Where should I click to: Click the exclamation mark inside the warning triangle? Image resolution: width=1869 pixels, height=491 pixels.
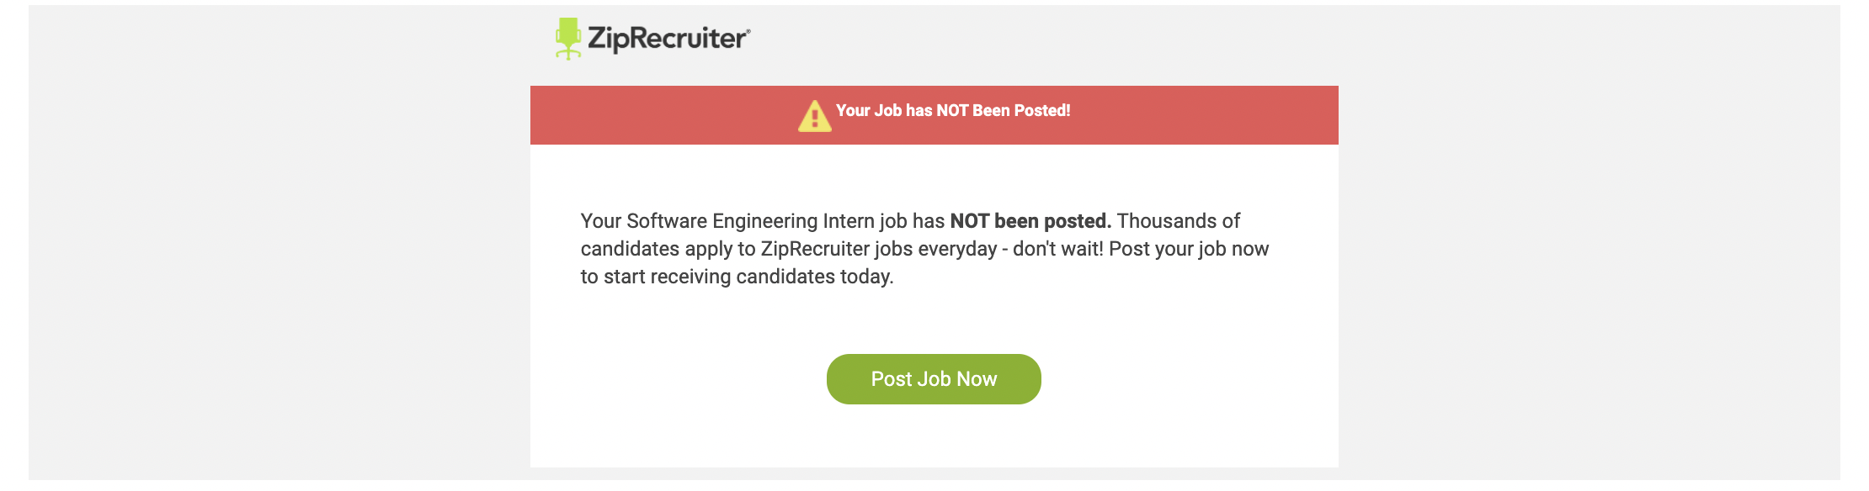coord(814,119)
